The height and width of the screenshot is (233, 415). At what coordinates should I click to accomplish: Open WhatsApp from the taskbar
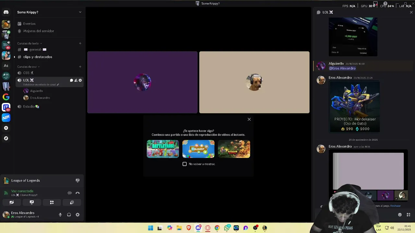pos(227,228)
